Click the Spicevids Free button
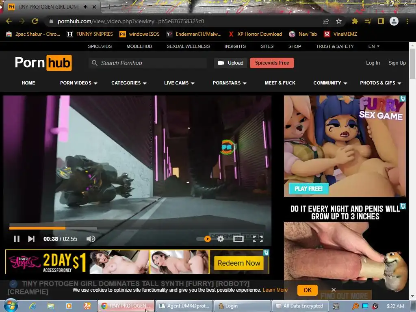This screenshot has width=416, height=312. (272, 63)
